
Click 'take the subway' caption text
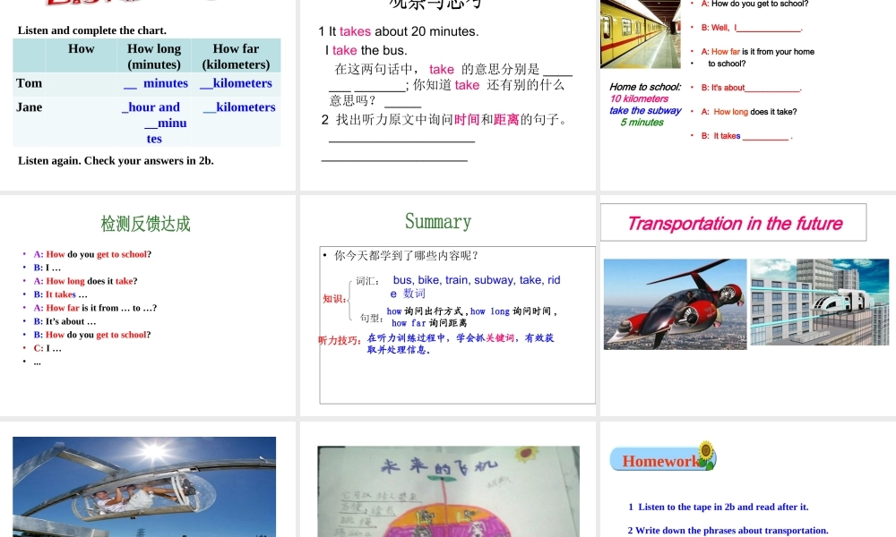(645, 111)
